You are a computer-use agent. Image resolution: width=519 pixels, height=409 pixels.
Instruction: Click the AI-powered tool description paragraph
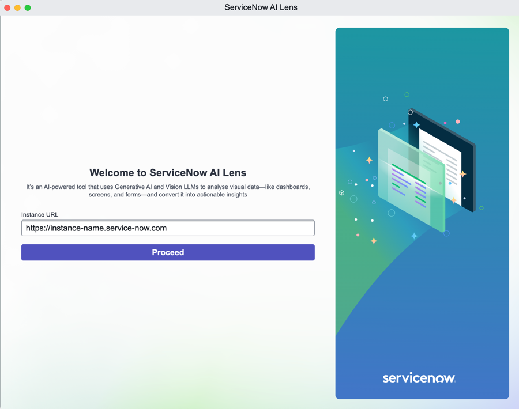168,191
